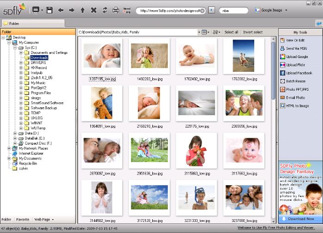Click the Select all button
Screen dimensions: 323x233
coord(231,32)
